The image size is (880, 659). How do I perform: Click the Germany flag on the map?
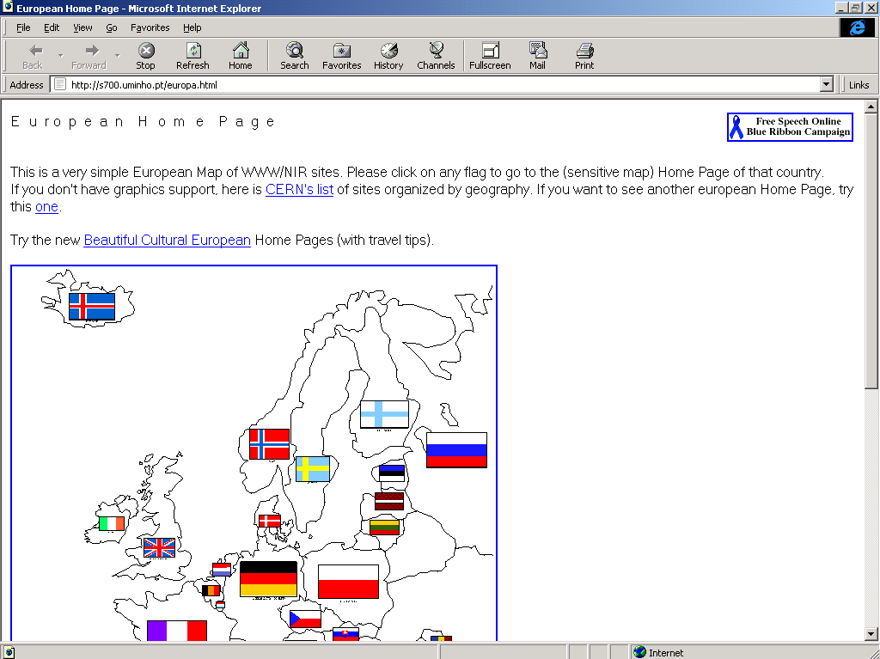pos(268,579)
